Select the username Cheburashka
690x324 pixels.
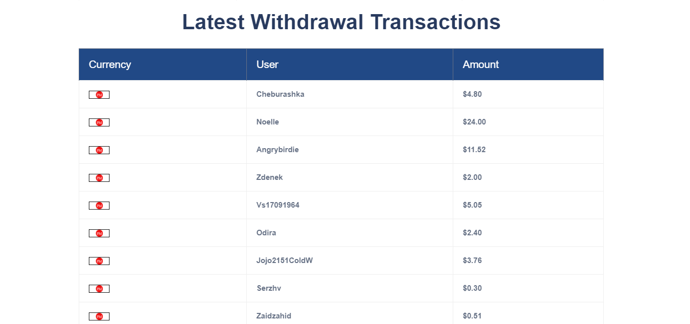point(280,94)
